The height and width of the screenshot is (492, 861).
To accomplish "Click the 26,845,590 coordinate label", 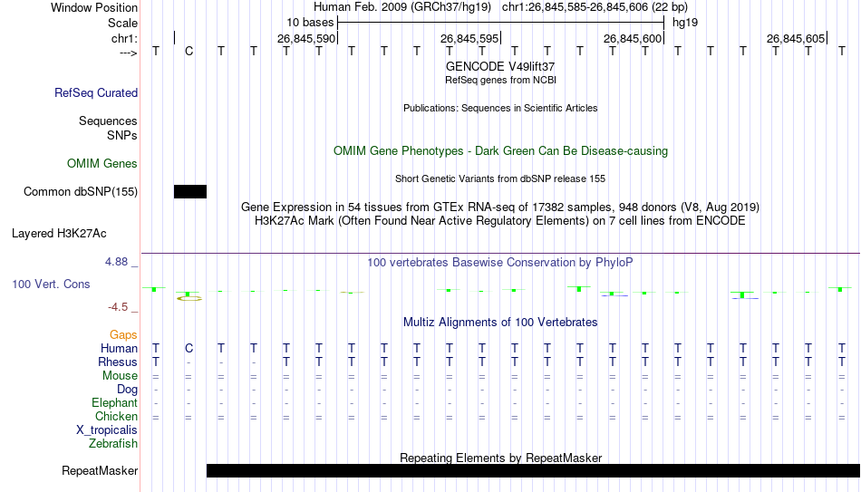I will [x=305, y=38].
